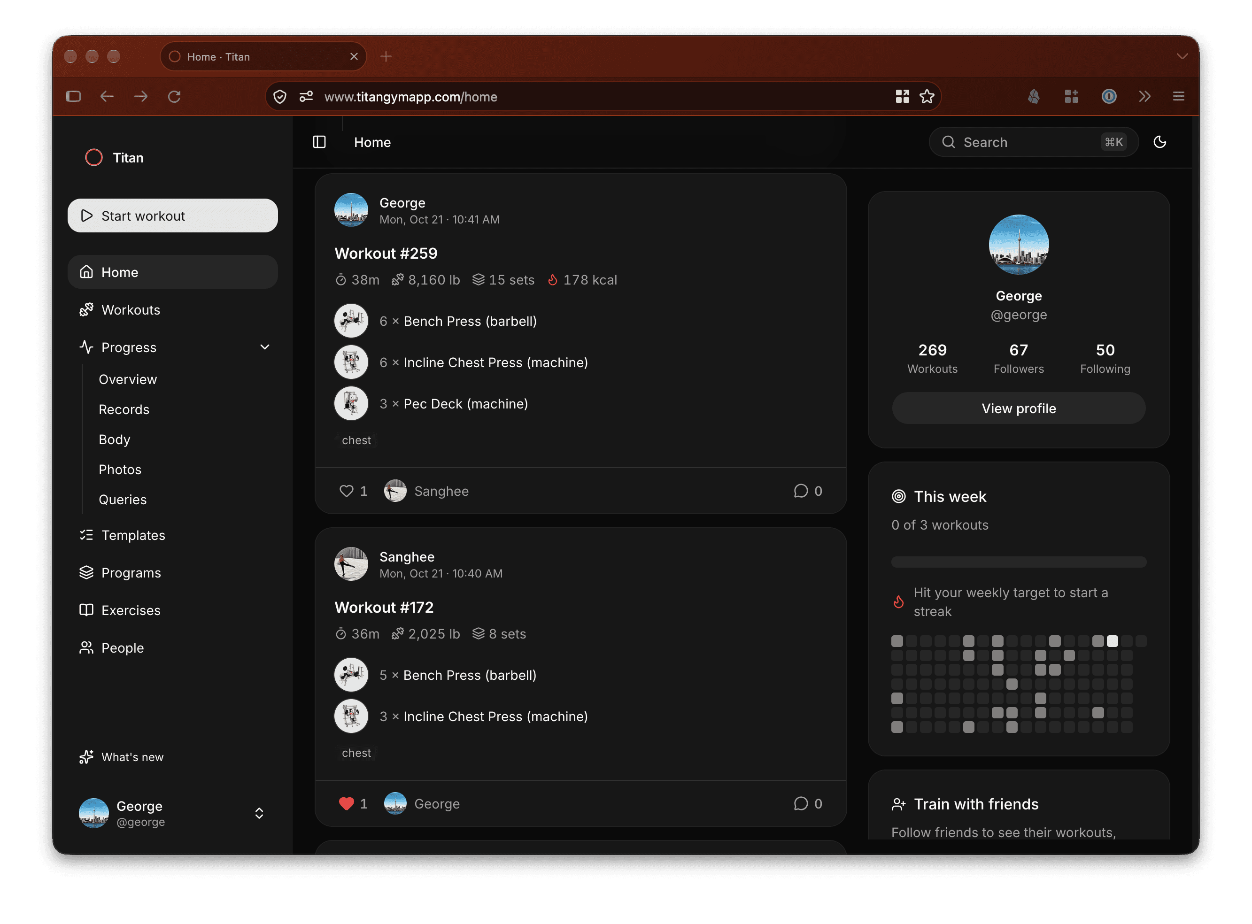
Task: Open the Queries progress page
Action: [123, 500]
